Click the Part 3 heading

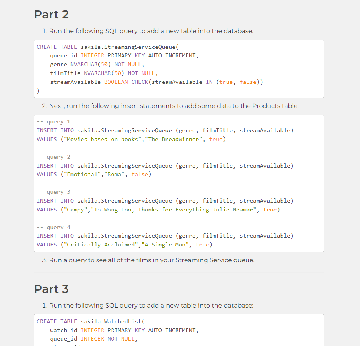(51, 289)
